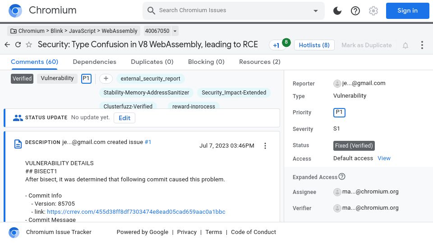433x243 pixels.
Task: Open the settings gear icon
Action: click(x=373, y=11)
